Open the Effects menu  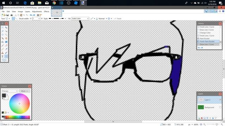pyautogui.click(x=46, y=12)
